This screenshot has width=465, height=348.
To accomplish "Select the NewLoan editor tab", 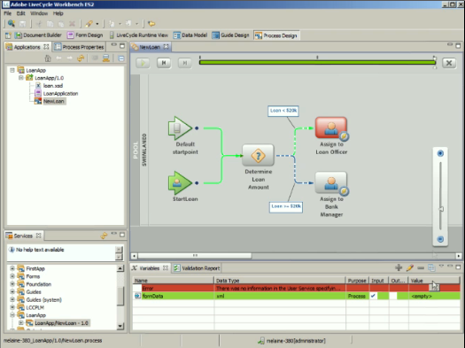I will tap(150, 47).
